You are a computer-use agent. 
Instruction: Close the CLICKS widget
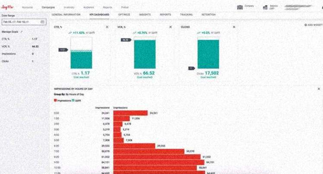pos(234,27)
